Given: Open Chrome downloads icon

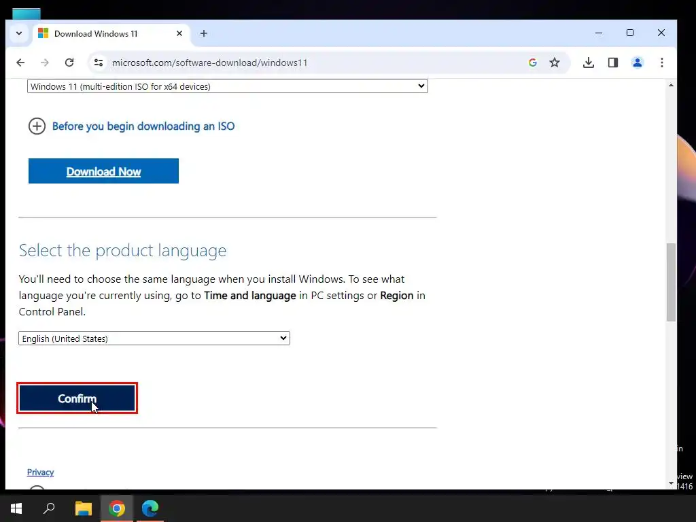Looking at the screenshot, I should (x=589, y=63).
